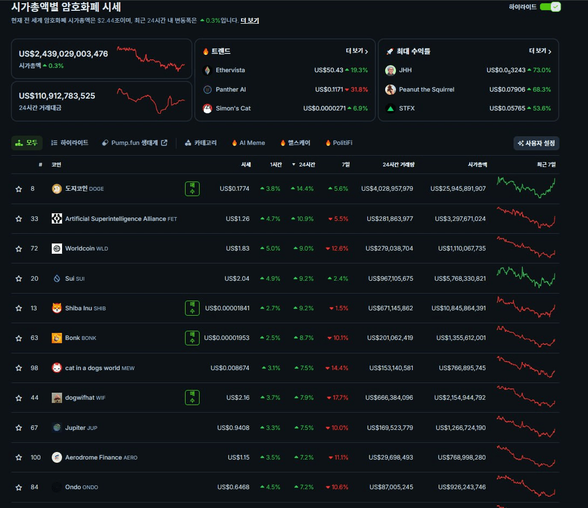Open Peanut the Squirrel coin icon

391,89
